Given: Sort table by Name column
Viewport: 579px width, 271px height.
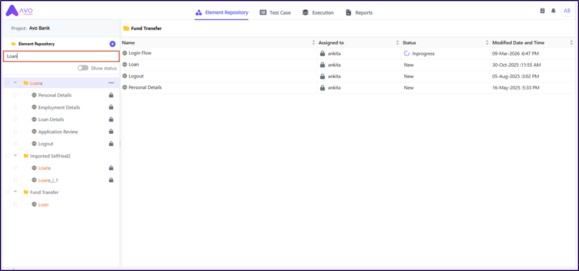Looking at the screenshot, I should point(313,43).
